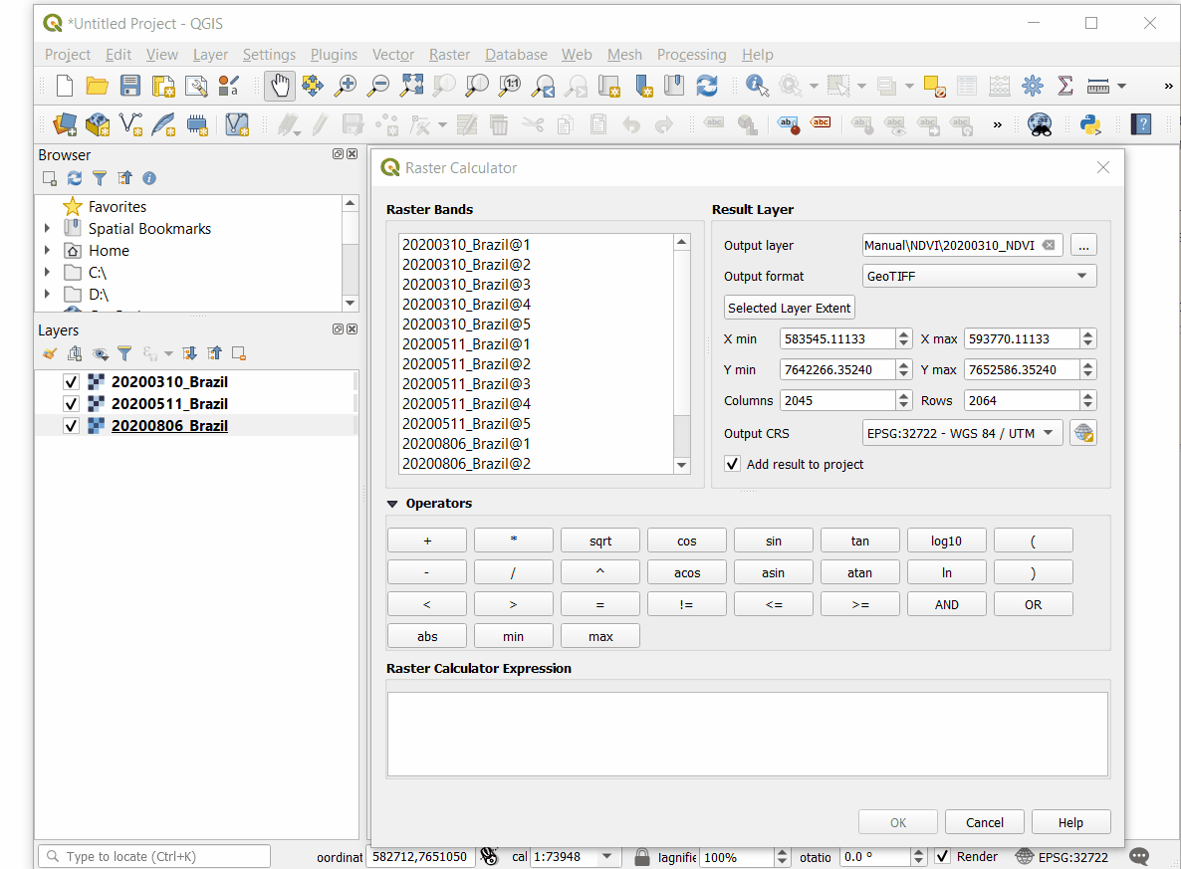This screenshot has width=1181, height=869.
Task: Toggle Add result to project checkbox
Action: coord(733,464)
